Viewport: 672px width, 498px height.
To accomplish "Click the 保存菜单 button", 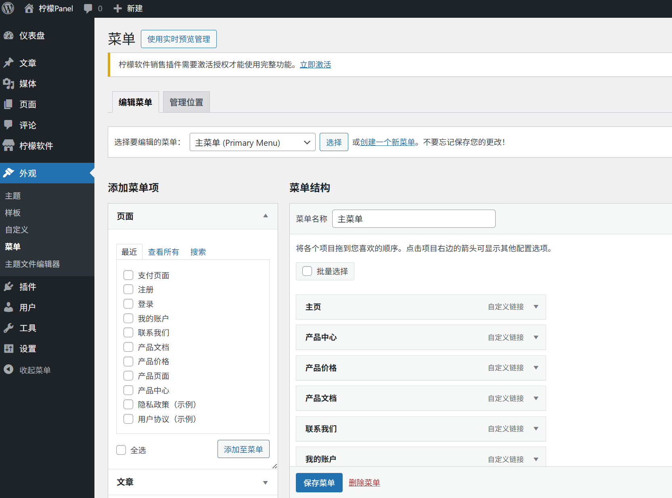I will [319, 483].
